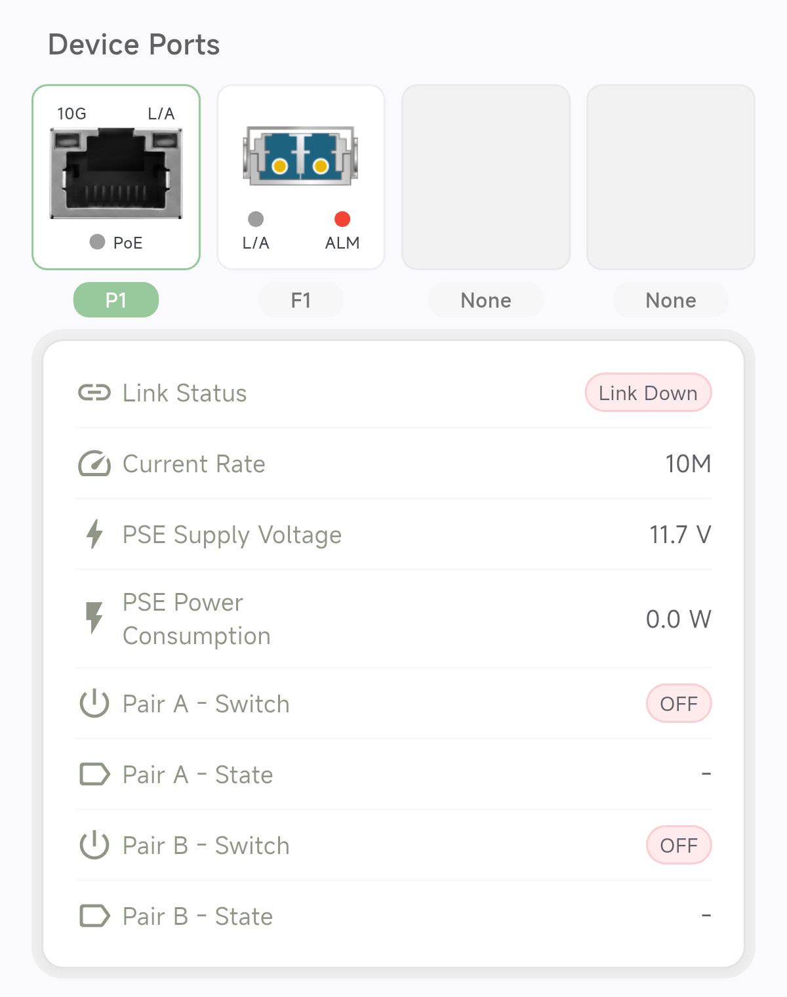Toggle the Pair B Switch OFF button

coord(679,845)
